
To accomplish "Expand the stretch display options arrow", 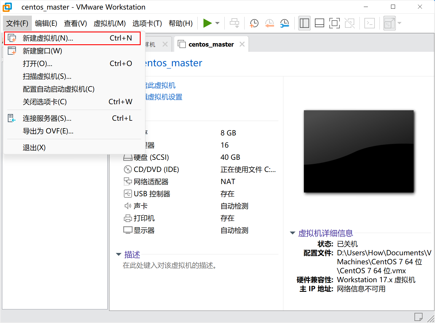I will (400, 23).
